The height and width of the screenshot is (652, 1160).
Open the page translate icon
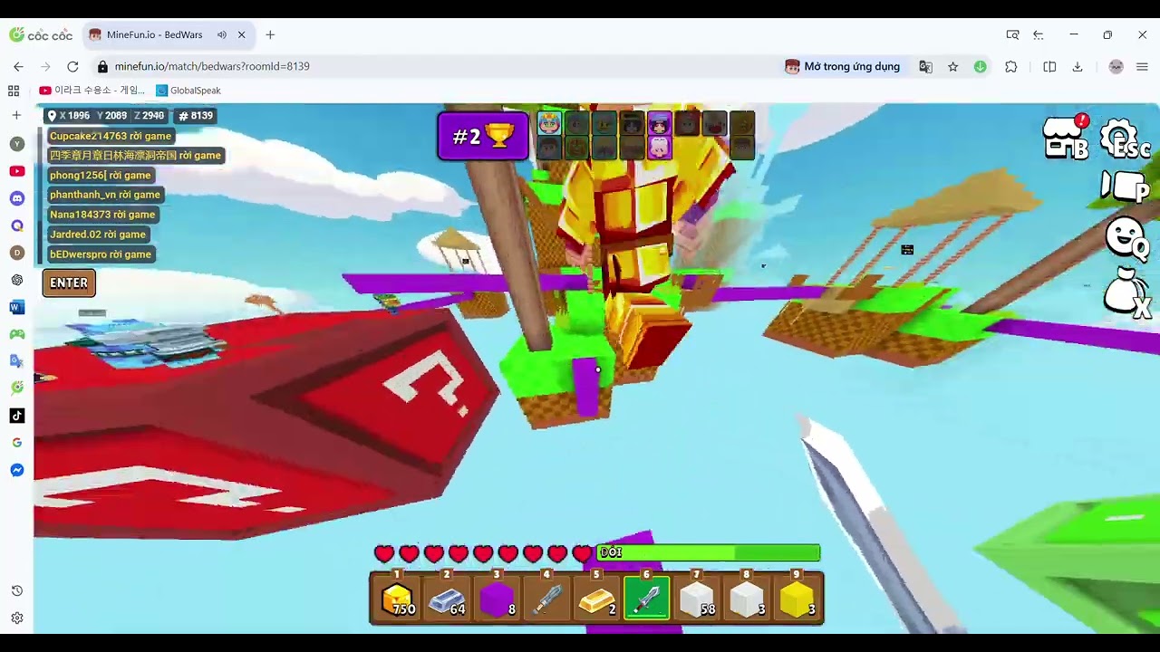click(925, 67)
